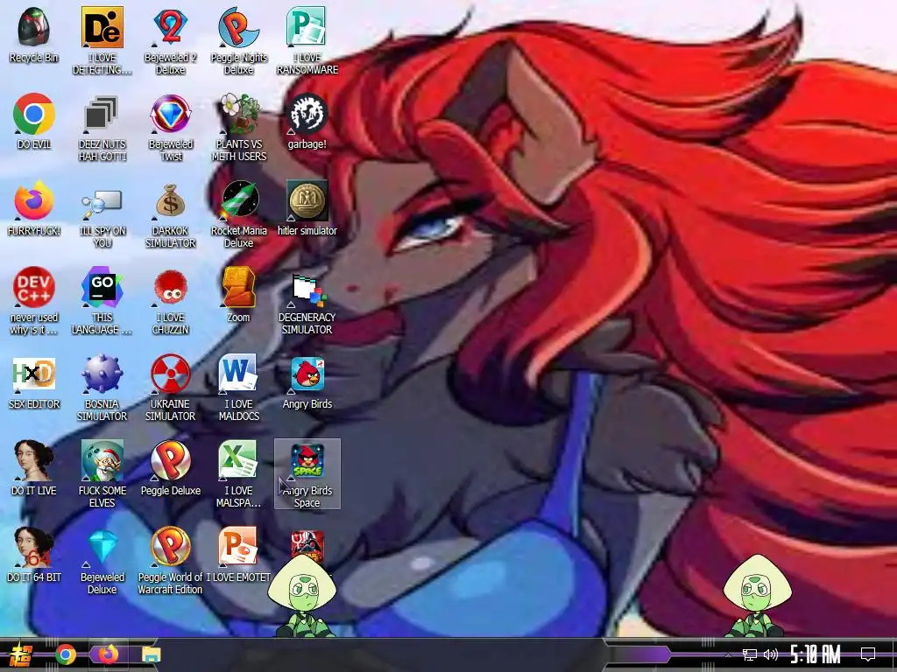Click the radiation UKRAINE SIMULATOR icon
Image resolution: width=897 pixels, height=672 pixels.
tap(171, 374)
